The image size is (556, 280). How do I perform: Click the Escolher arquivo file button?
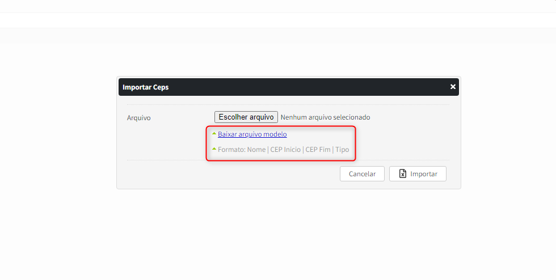click(246, 117)
